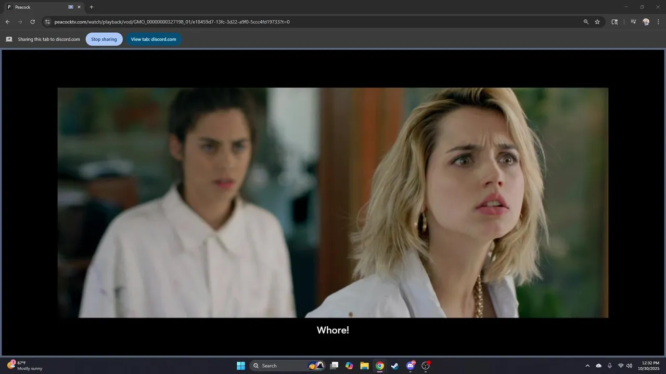The height and width of the screenshot is (374, 666).
Task: Open Task View from the taskbar
Action: click(335, 366)
